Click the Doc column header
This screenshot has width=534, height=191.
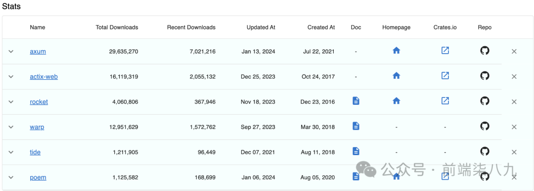(356, 27)
